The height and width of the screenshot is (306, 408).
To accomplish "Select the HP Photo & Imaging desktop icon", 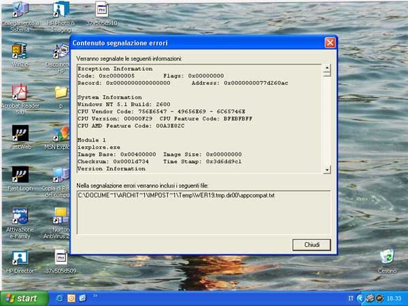I will point(61,17).
